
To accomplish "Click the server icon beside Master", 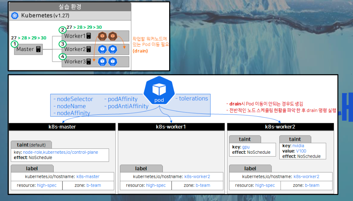I will pos(39,49).
